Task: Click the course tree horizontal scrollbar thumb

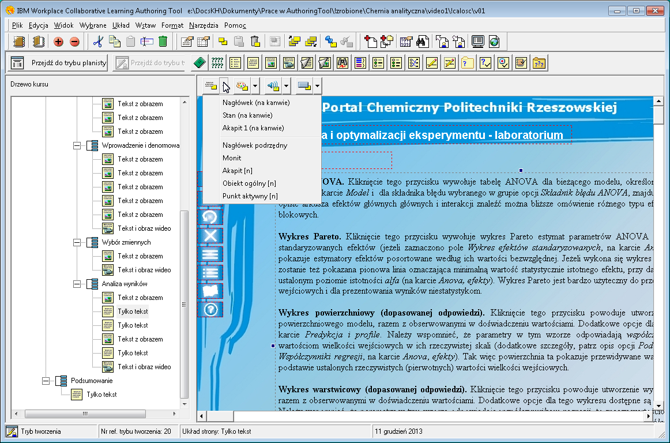Action: pyautogui.click(x=85, y=414)
